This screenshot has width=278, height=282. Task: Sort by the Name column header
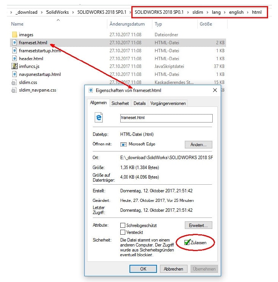coord(17,24)
